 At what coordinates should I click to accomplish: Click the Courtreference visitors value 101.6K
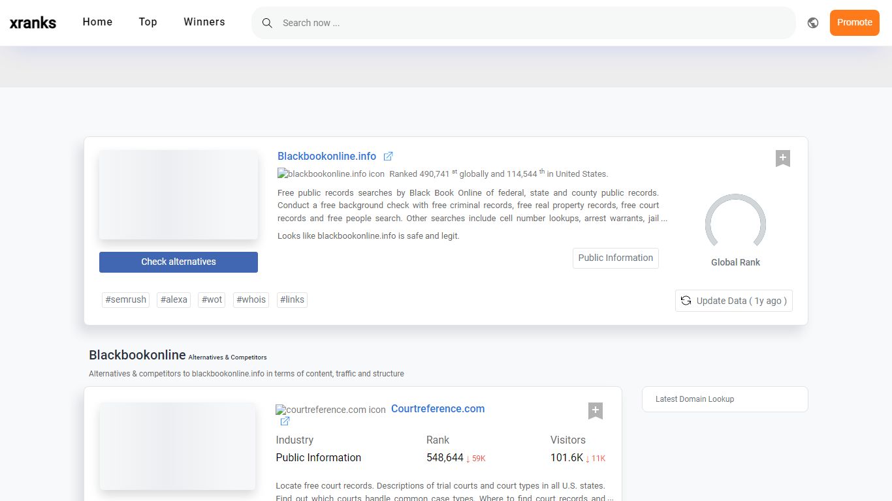click(567, 458)
